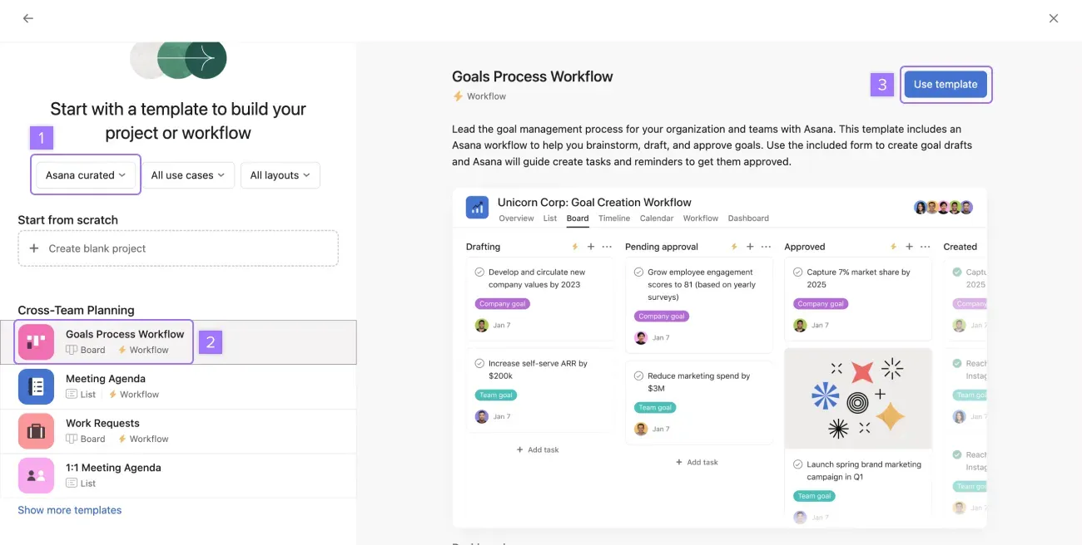Click plus icon in Approved column
Viewport: 1082px width, 545px height.
[909, 247]
